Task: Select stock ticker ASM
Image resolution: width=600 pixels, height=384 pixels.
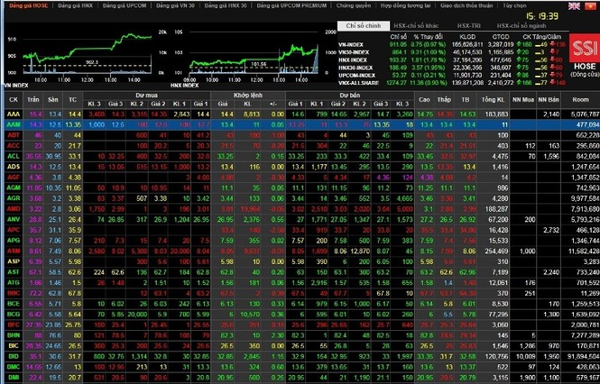Action: tap(14, 251)
